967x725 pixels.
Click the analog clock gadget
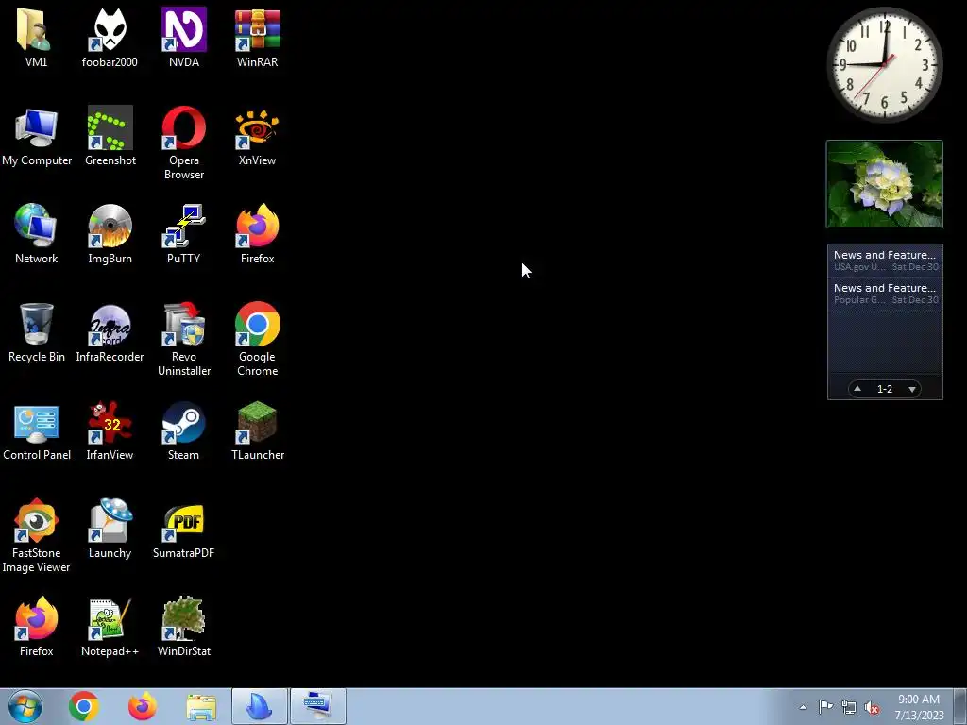(x=884, y=64)
